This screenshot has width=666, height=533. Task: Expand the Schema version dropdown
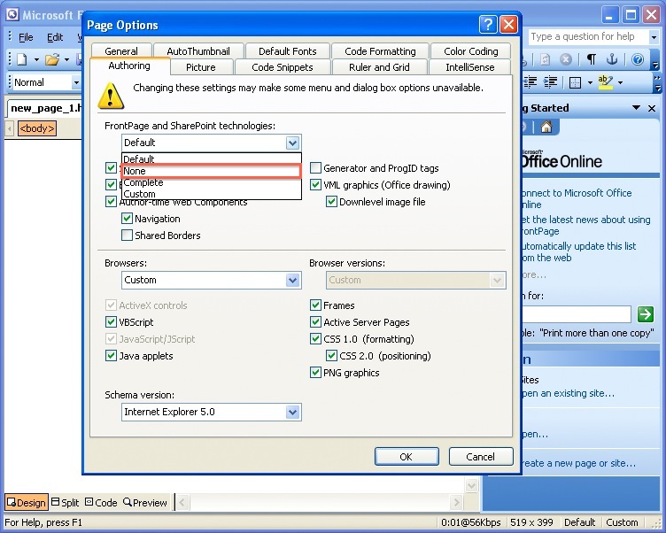pos(292,412)
